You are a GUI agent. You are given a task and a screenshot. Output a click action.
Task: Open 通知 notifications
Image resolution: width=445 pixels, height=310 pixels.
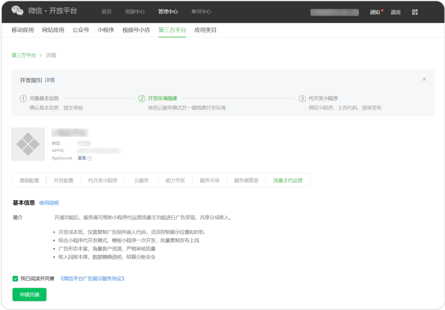coord(375,12)
